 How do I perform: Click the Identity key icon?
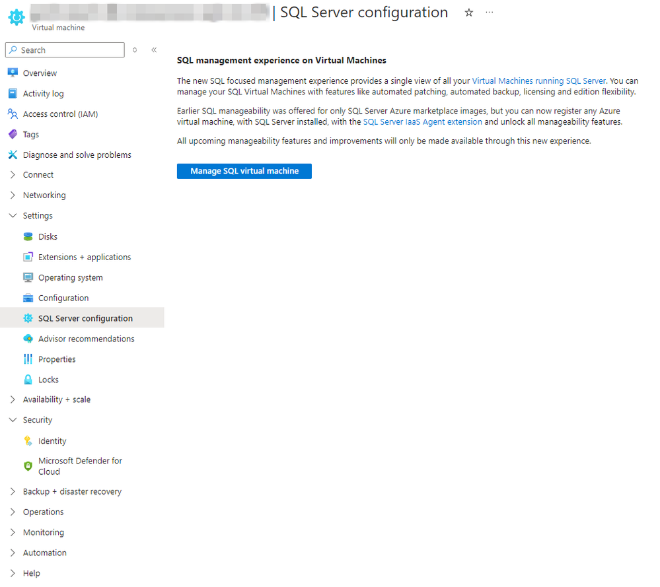coord(28,440)
